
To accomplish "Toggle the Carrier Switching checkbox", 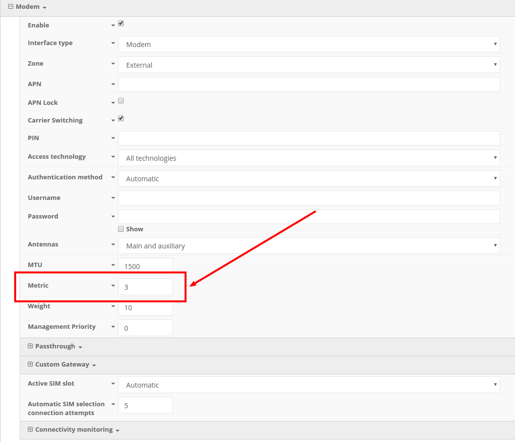I will coord(121,119).
